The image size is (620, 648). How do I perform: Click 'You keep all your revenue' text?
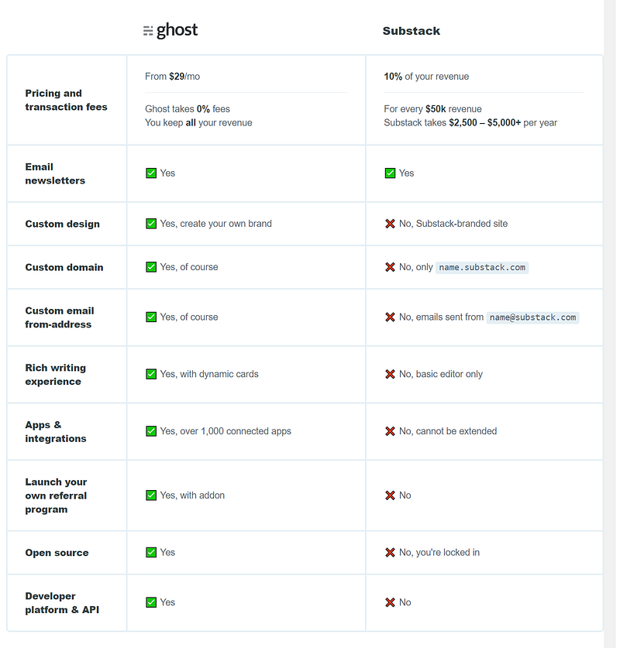198,123
